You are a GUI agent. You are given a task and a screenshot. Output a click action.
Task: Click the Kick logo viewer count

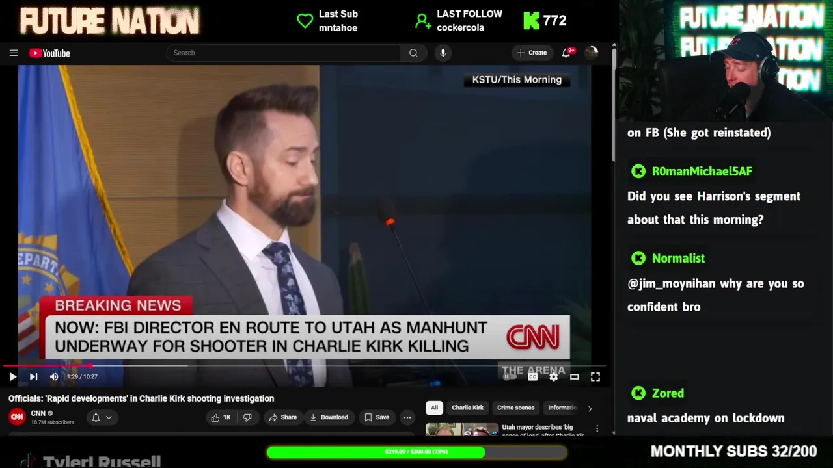tap(545, 21)
